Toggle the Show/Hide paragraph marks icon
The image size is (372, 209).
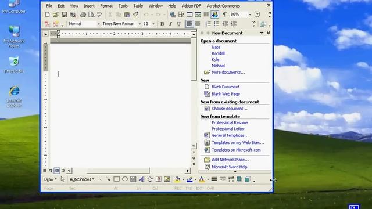coord(224,15)
